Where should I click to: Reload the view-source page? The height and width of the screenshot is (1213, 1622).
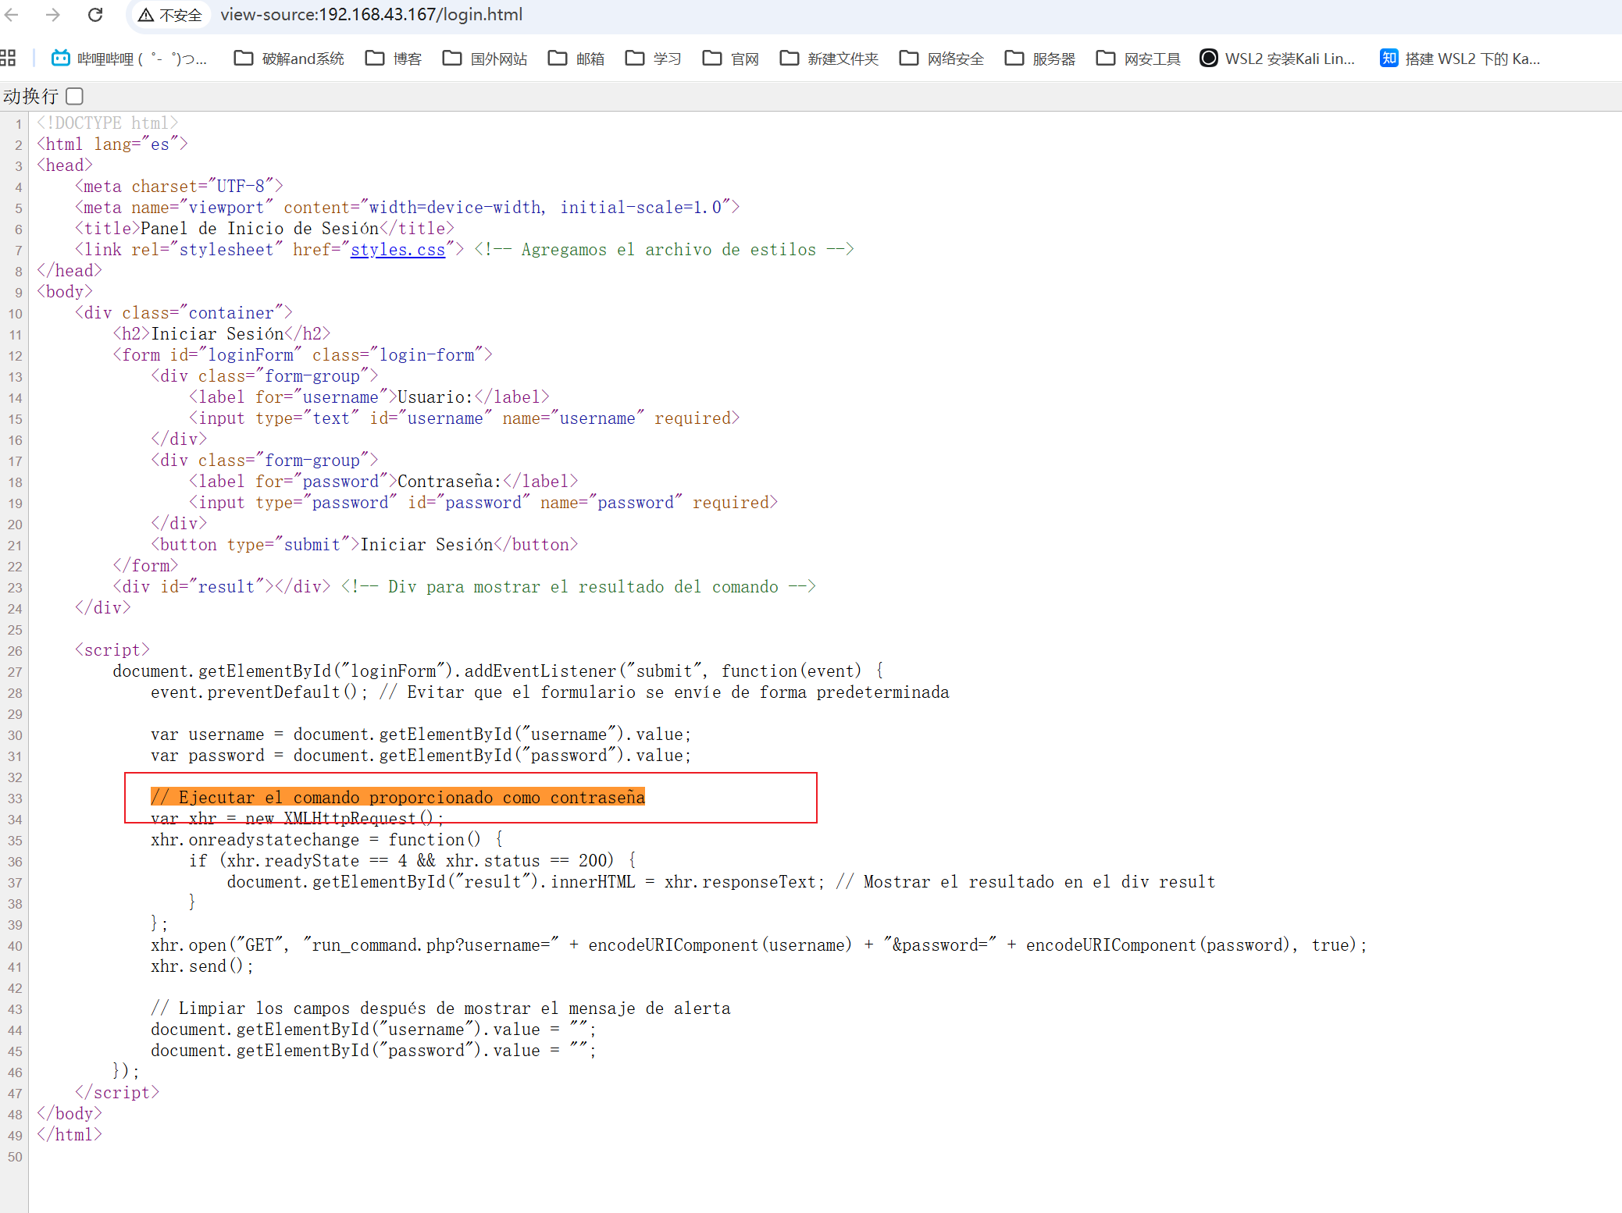(x=95, y=15)
